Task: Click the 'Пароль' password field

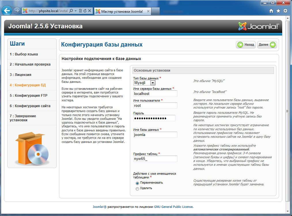Action: coord(154,118)
